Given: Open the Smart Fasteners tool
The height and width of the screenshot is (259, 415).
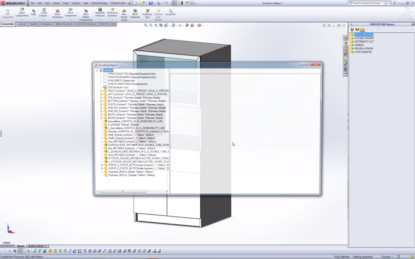Looking at the screenshot, I should point(57,14).
